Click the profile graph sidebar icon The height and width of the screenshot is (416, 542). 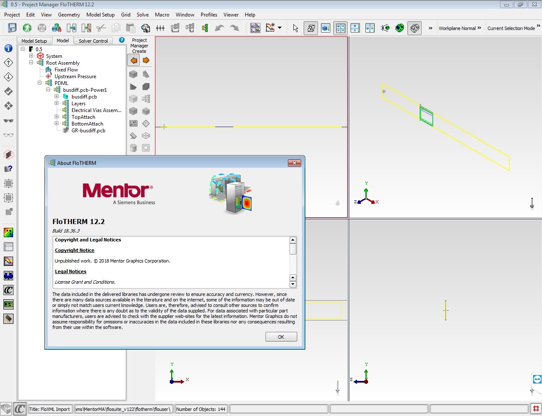pos(8,261)
